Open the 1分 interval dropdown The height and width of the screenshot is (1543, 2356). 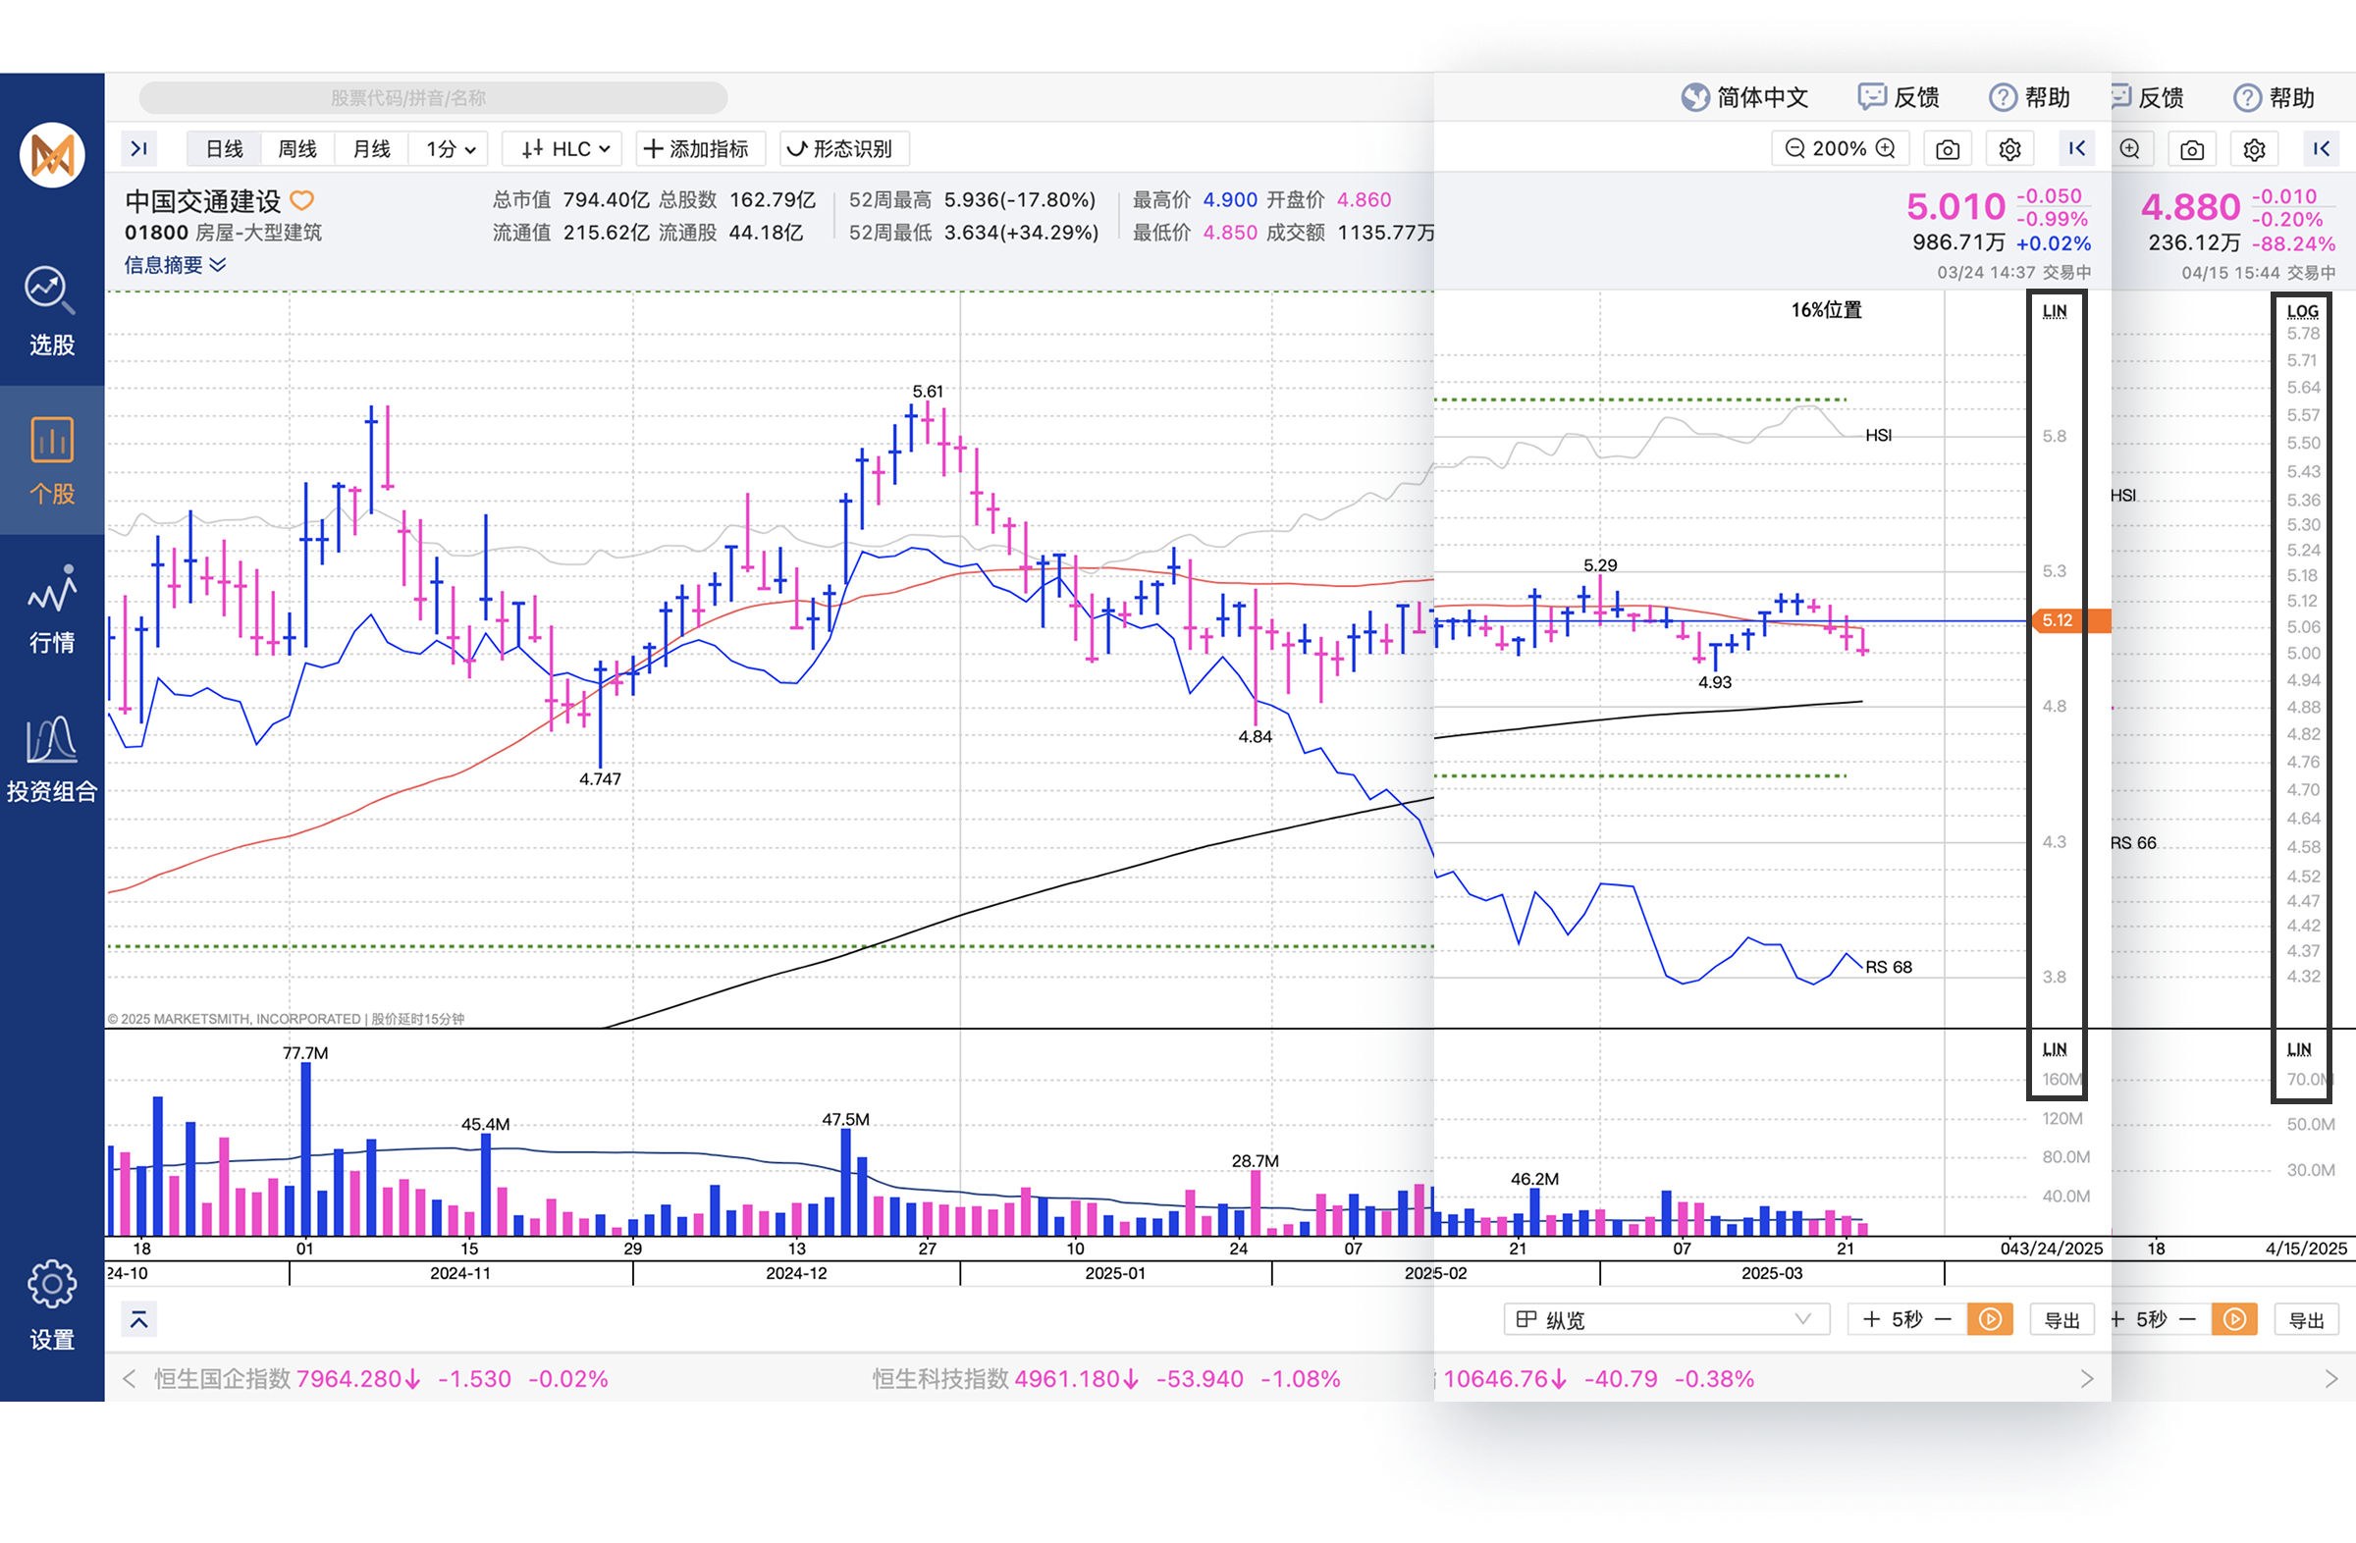click(451, 148)
